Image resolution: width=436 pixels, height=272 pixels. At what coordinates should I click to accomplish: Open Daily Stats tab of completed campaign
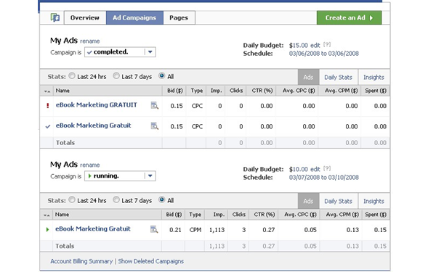click(x=339, y=77)
